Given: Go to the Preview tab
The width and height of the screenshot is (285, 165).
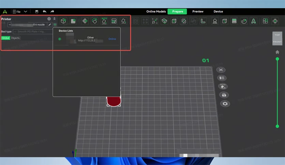Looking at the screenshot, I should pos(198,12).
